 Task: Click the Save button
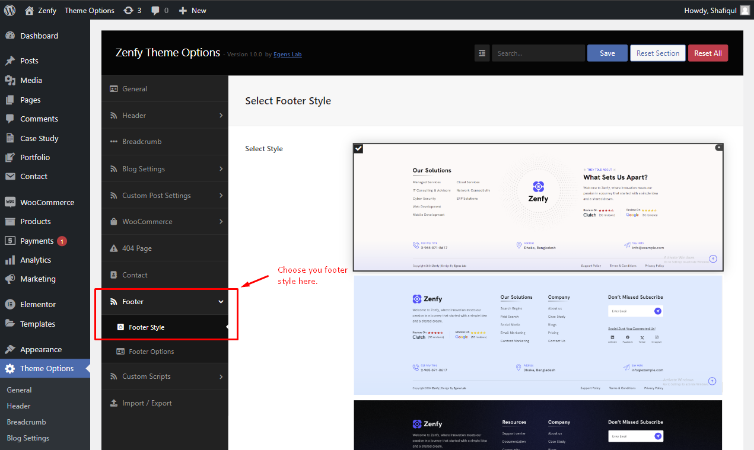(x=607, y=53)
